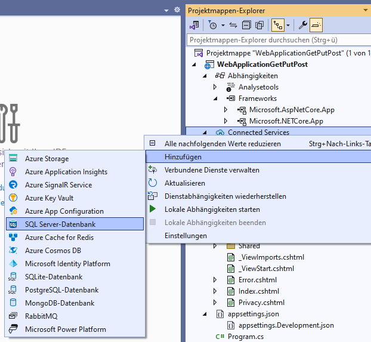Image resolution: width=371 pixels, height=342 pixels.
Task: Select Aktualisieren from context menu
Action: (x=258, y=183)
